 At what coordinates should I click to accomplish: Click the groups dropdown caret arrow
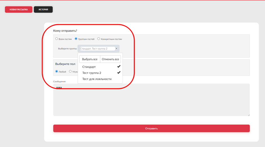[x=117, y=49]
